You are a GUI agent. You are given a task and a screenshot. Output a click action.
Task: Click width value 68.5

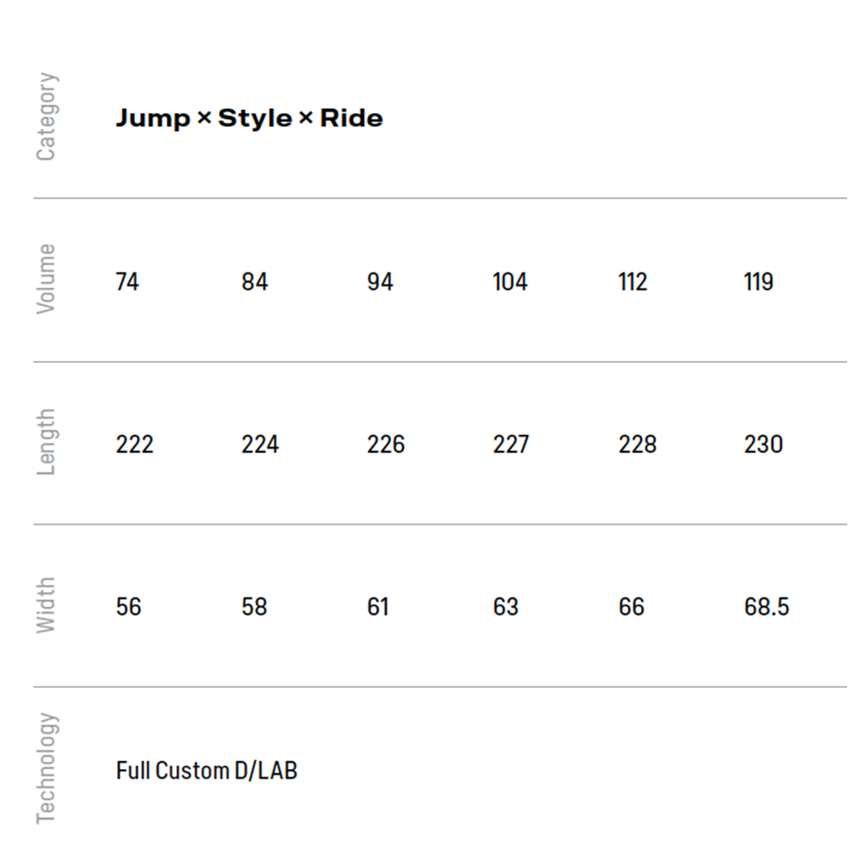(766, 607)
